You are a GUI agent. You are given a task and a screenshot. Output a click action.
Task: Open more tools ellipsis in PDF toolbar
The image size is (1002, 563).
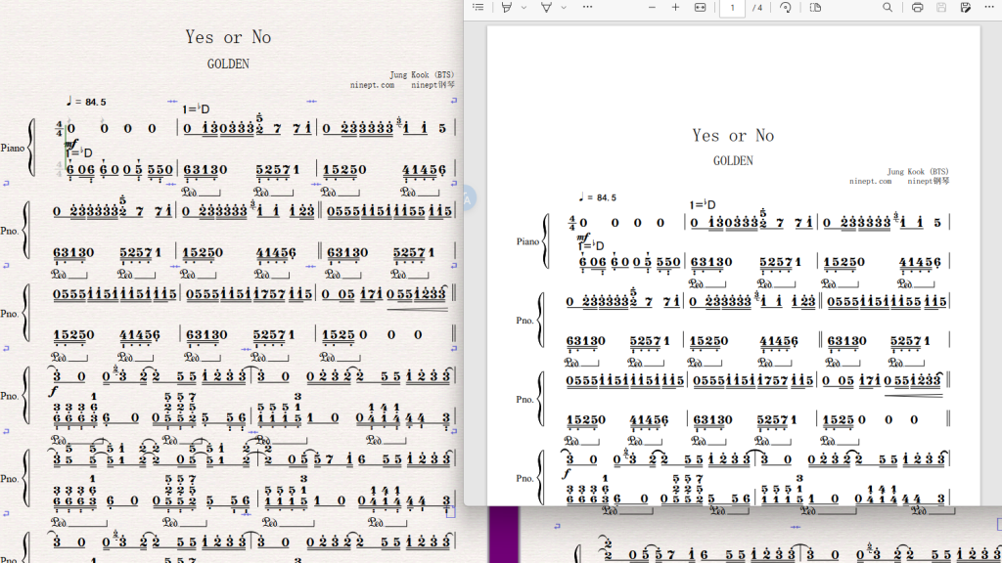(587, 7)
